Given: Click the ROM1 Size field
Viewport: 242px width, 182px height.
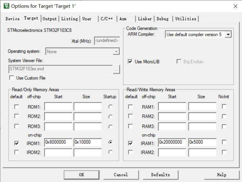Looking at the screenshot, I should tap(88, 106).
